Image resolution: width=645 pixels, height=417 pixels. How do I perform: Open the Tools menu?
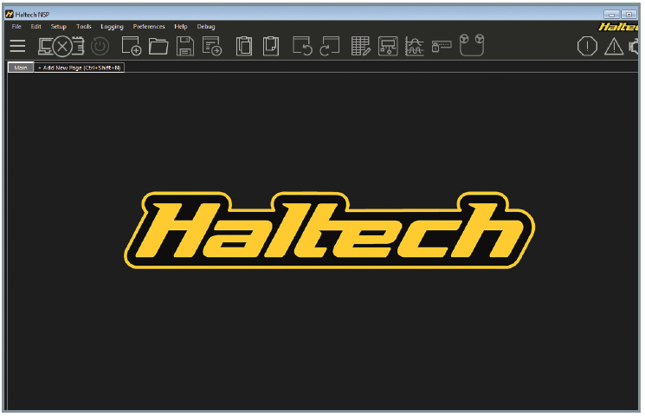pos(83,26)
